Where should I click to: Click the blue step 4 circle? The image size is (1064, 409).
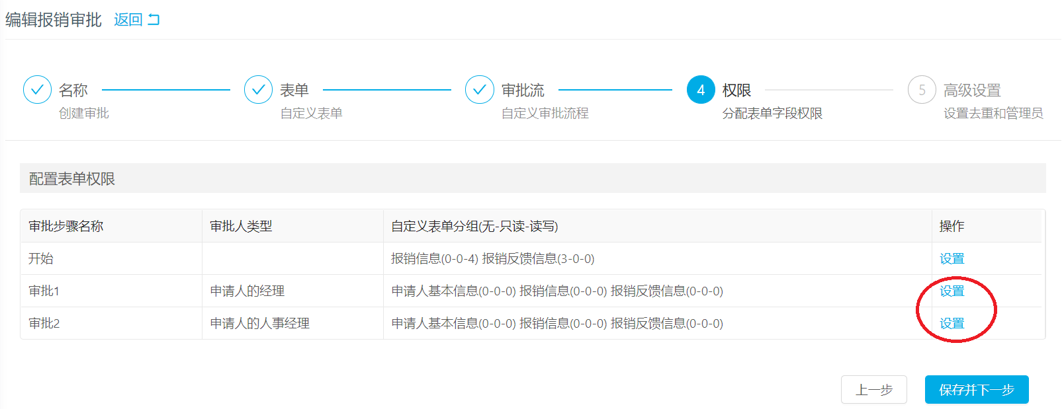tap(701, 90)
